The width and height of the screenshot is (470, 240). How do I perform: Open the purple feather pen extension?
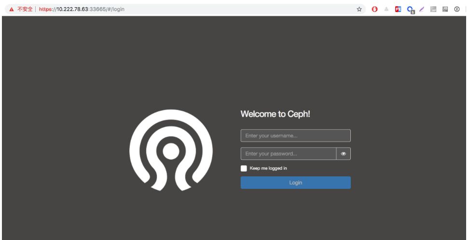[x=422, y=9]
